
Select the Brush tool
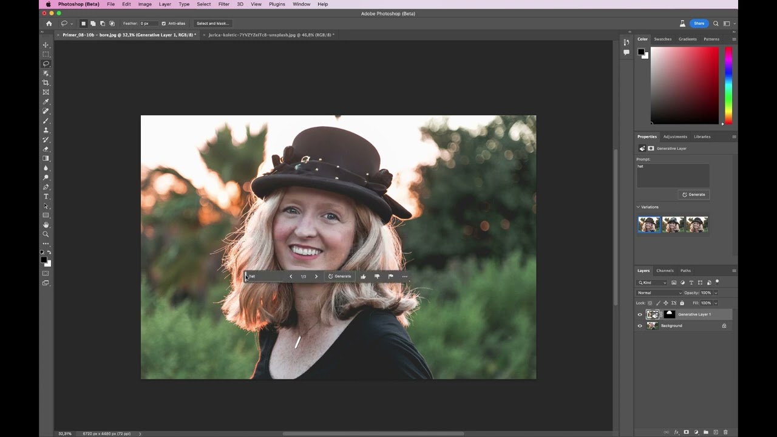coord(46,121)
